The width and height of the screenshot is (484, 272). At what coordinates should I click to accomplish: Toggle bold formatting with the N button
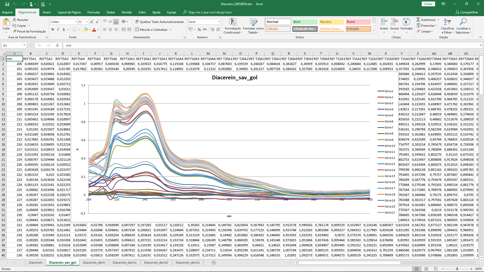(53, 29)
